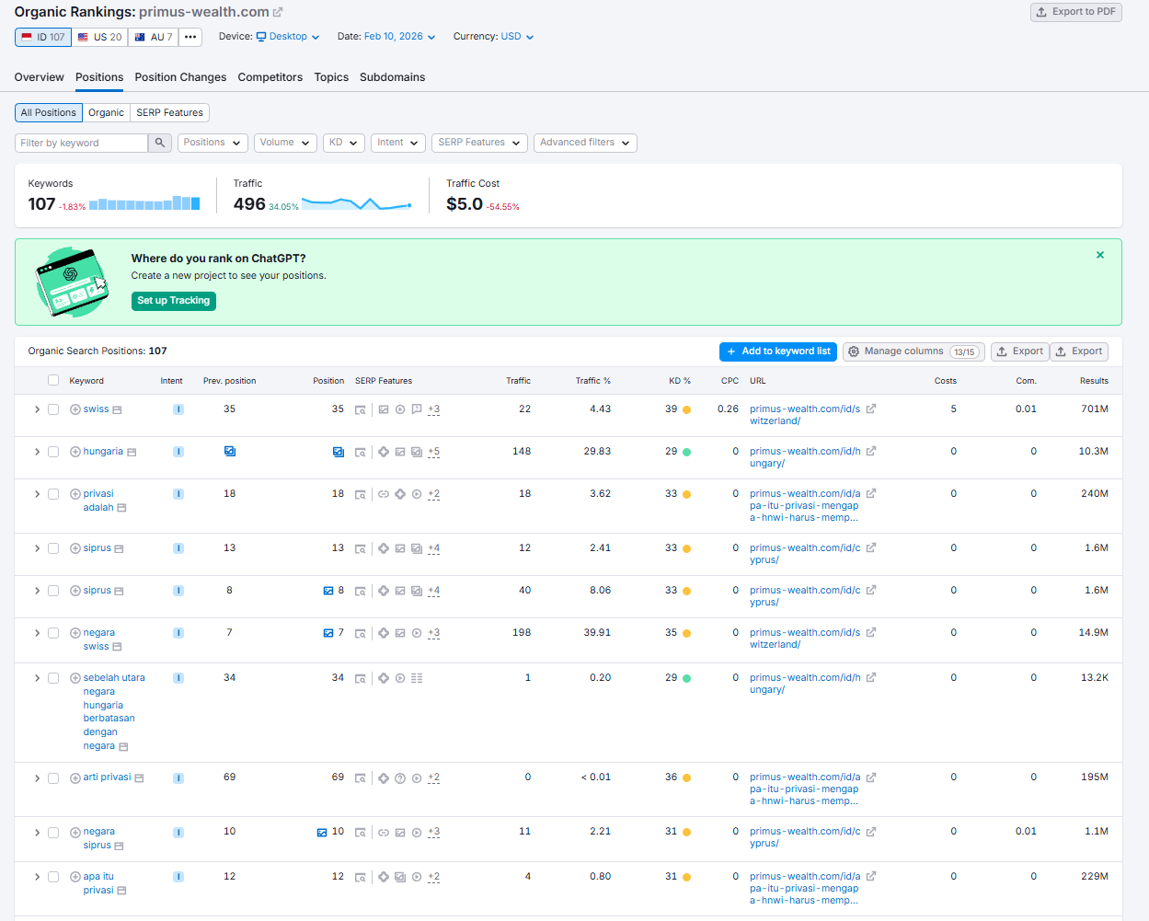Switch to the Competitors tab
Screen dimensions: 1149x921
(x=270, y=77)
